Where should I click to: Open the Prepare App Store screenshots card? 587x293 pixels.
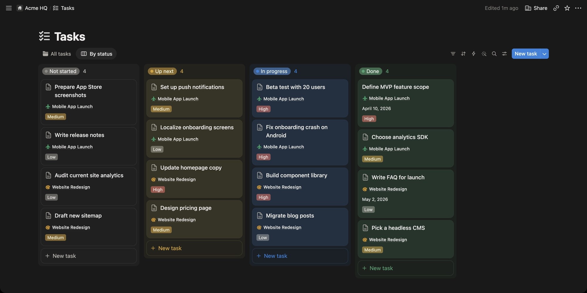[x=89, y=102]
